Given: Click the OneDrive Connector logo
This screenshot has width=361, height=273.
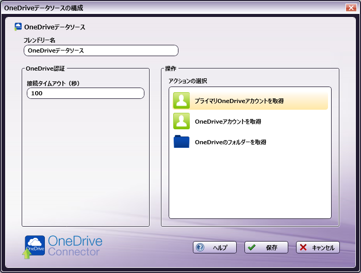Looking at the screenshot, I should click(63, 247).
